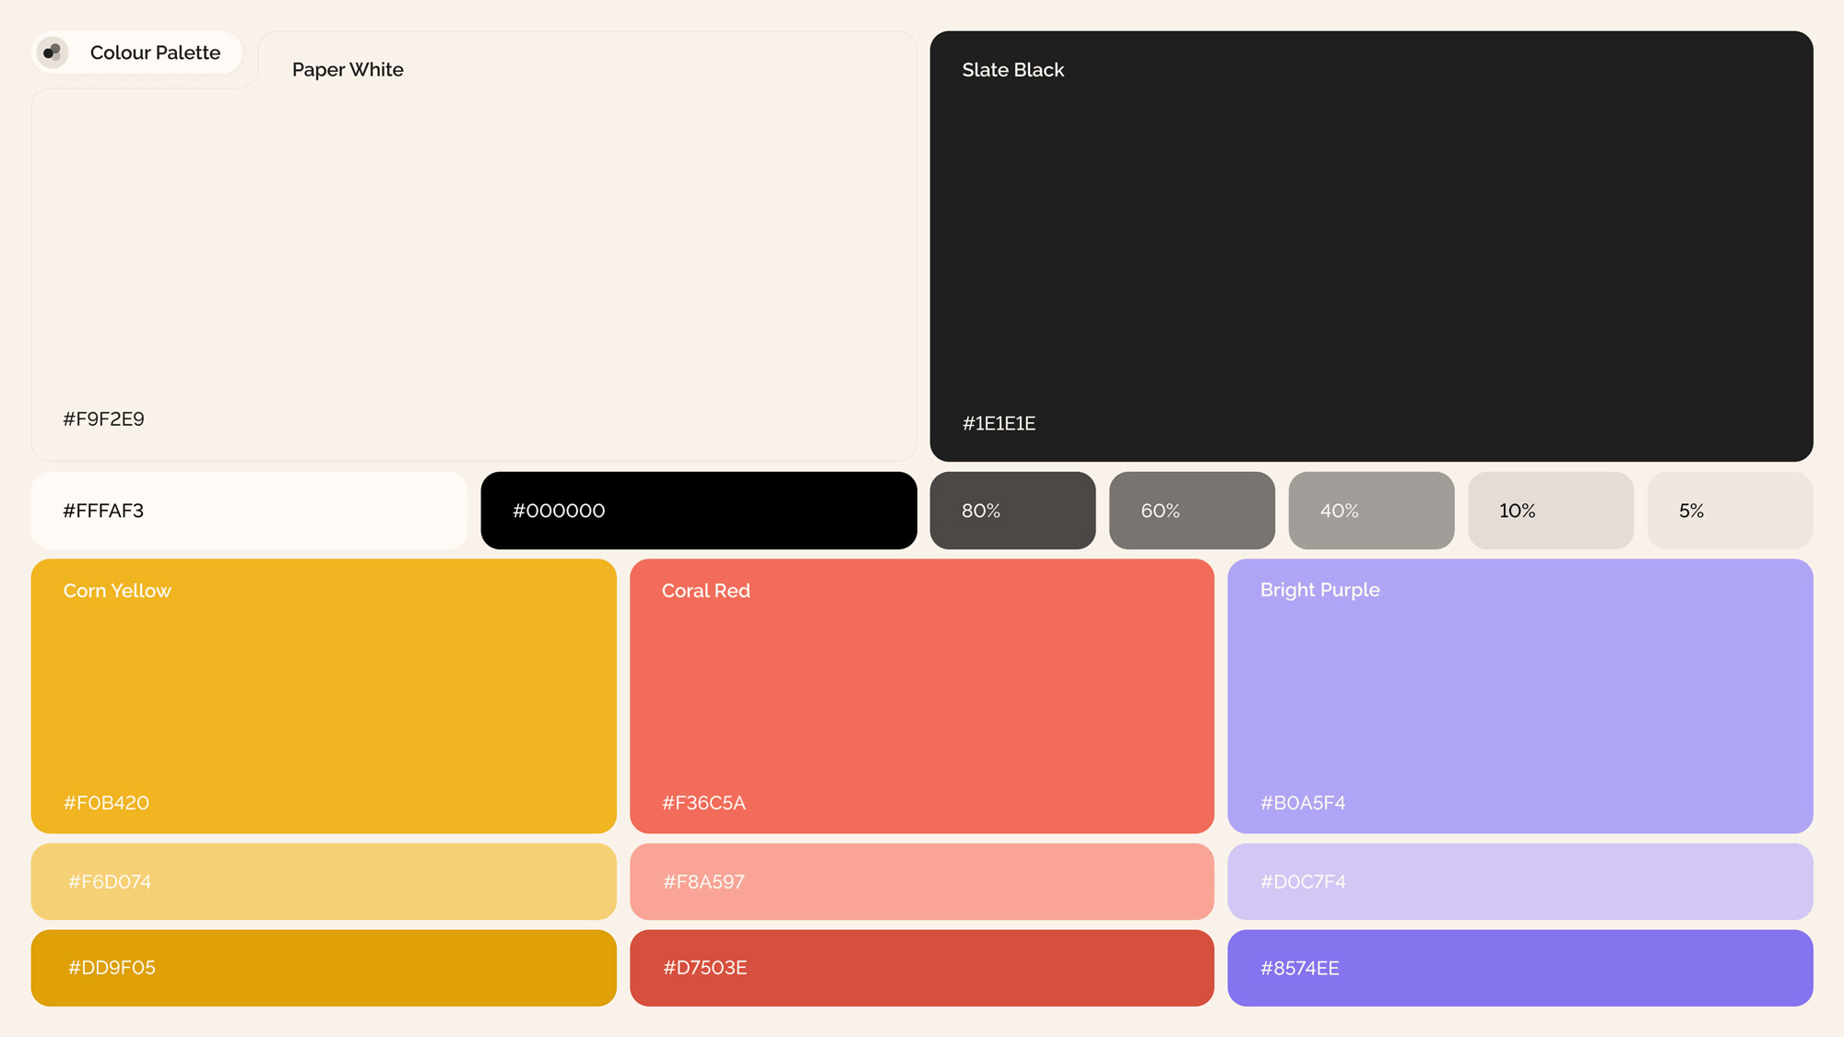1844x1037 pixels.
Task: Select the Coral Red #F36C5A swatch
Action: click(x=921, y=696)
